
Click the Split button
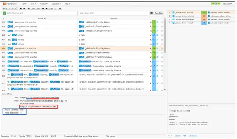click(34, 8)
